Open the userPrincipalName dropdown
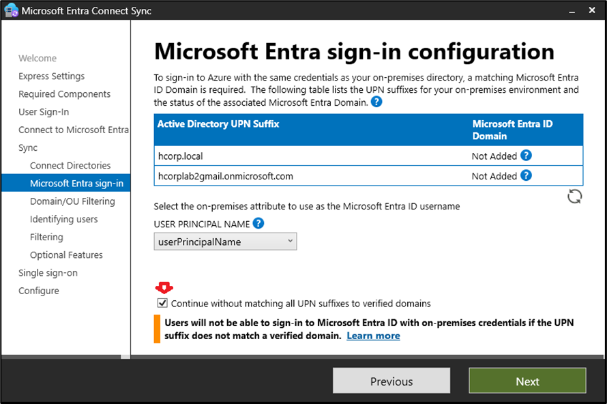607x404 pixels. pos(225,241)
